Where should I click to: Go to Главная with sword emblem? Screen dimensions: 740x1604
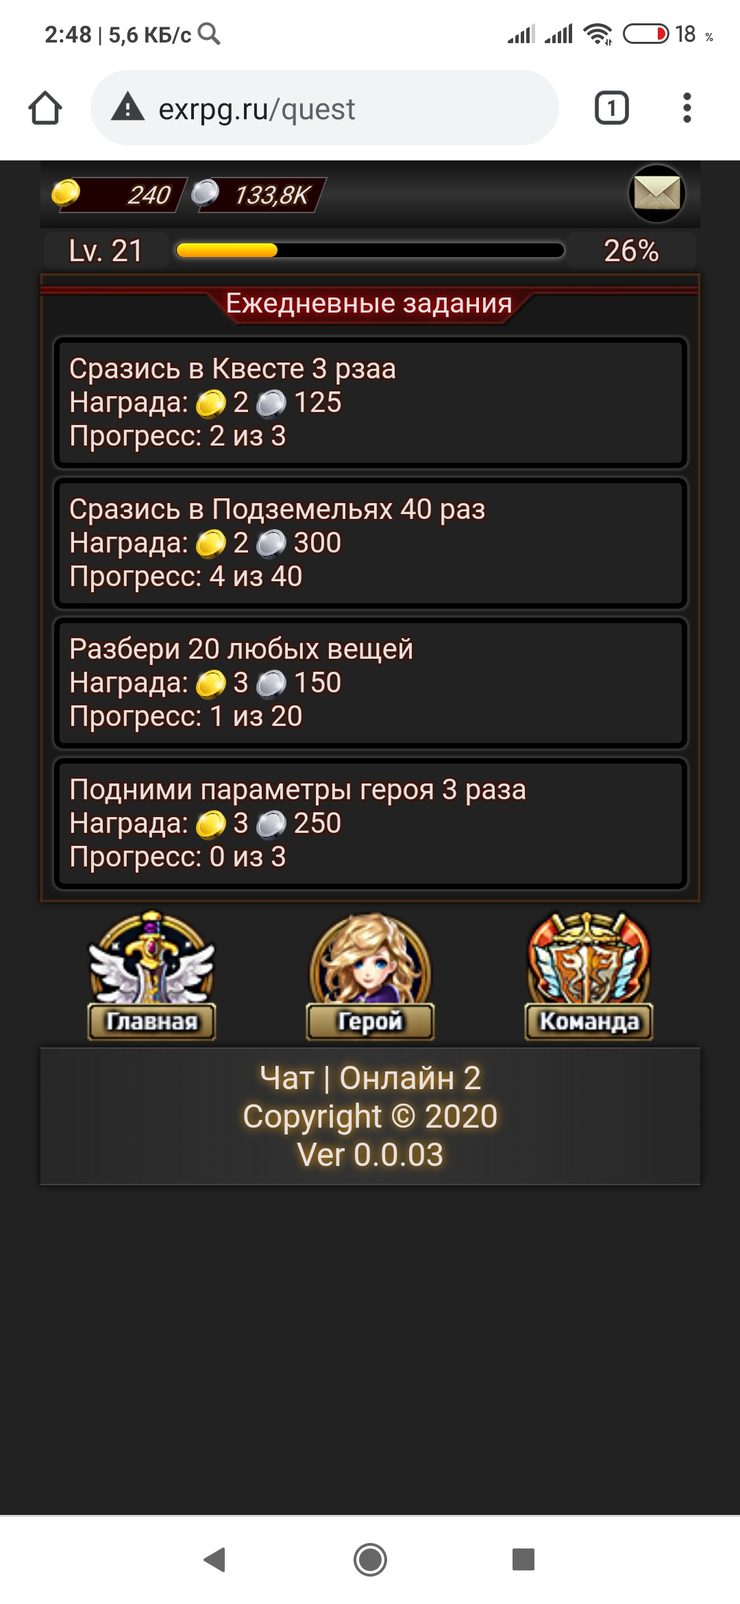[151, 975]
